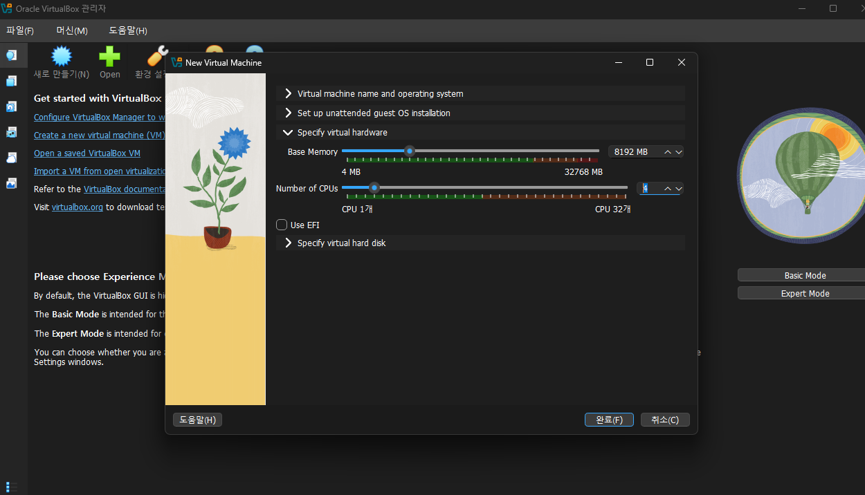
Task: Select the Machines icon, second in sidebar
Action: tap(12, 81)
